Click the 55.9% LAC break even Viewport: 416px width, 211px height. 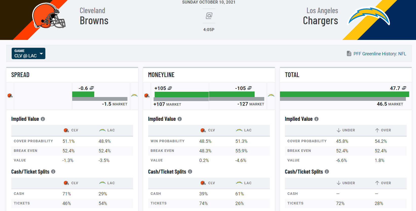click(241, 151)
